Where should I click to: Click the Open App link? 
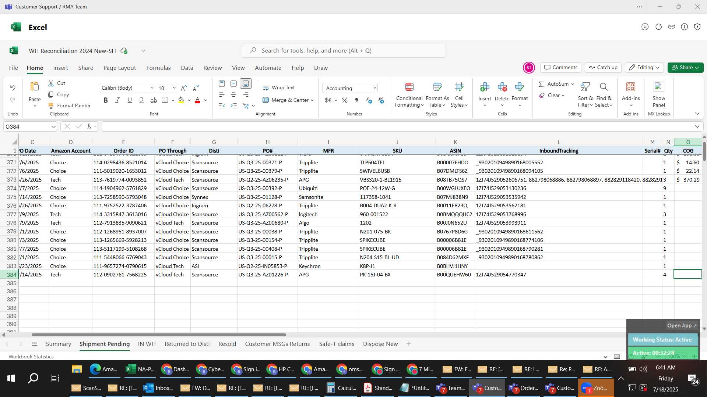point(682,326)
